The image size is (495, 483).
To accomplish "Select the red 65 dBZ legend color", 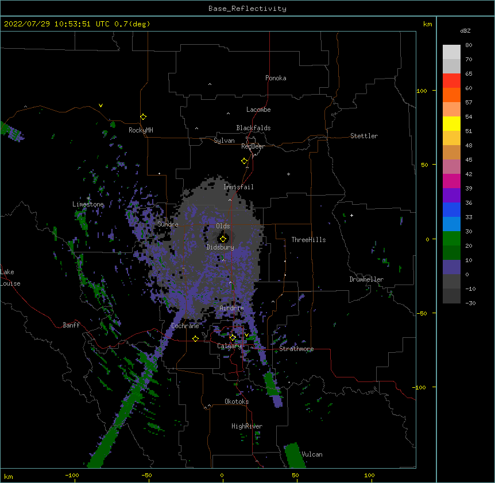I will pyautogui.click(x=451, y=81).
